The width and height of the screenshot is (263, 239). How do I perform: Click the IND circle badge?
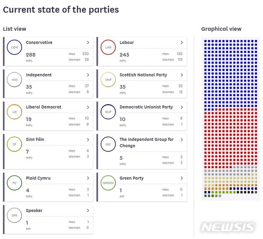click(x=14, y=80)
